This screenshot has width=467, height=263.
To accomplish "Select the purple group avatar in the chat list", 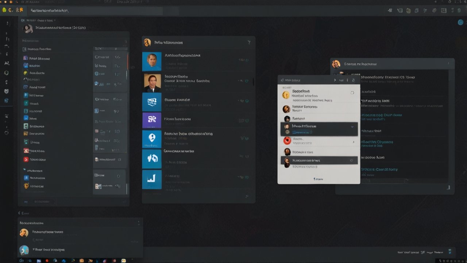I will [152, 120].
